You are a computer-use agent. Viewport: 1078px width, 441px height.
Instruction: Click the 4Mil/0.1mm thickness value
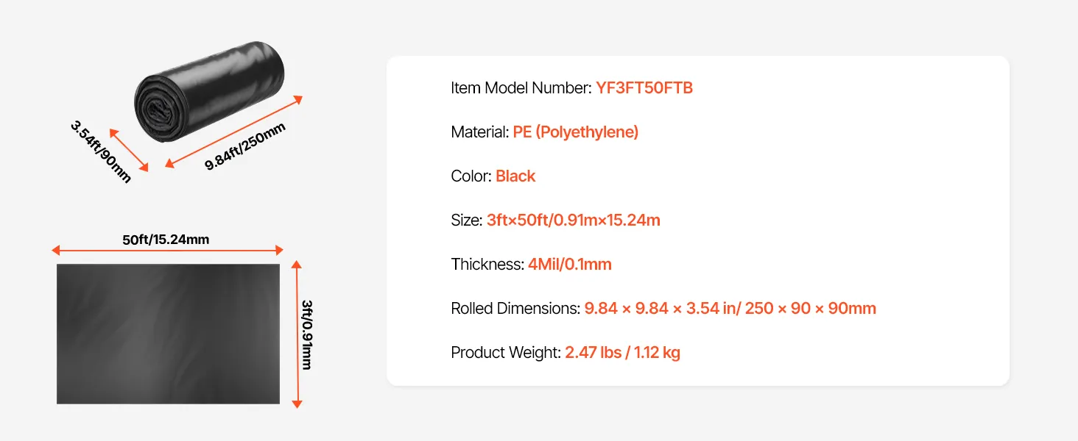click(x=569, y=265)
